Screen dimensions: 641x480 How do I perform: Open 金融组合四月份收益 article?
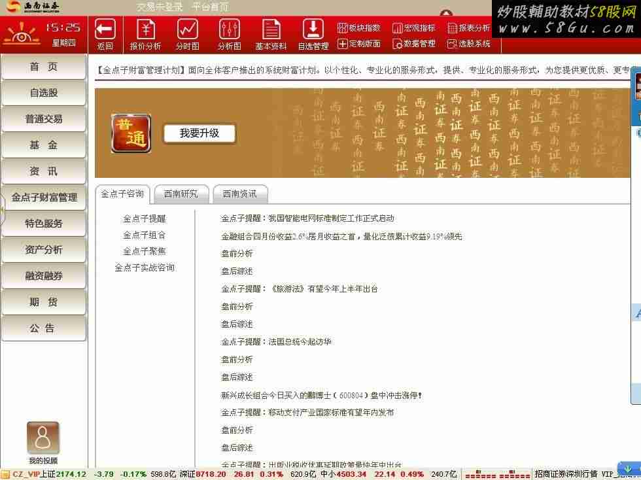point(341,236)
